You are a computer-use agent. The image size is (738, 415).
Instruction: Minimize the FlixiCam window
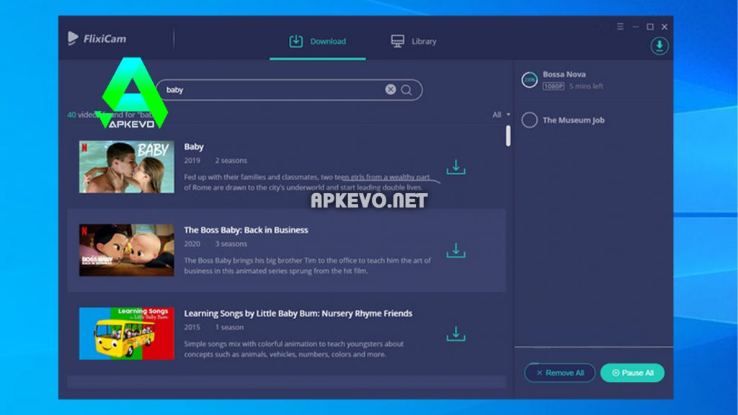click(x=636, y=27)
